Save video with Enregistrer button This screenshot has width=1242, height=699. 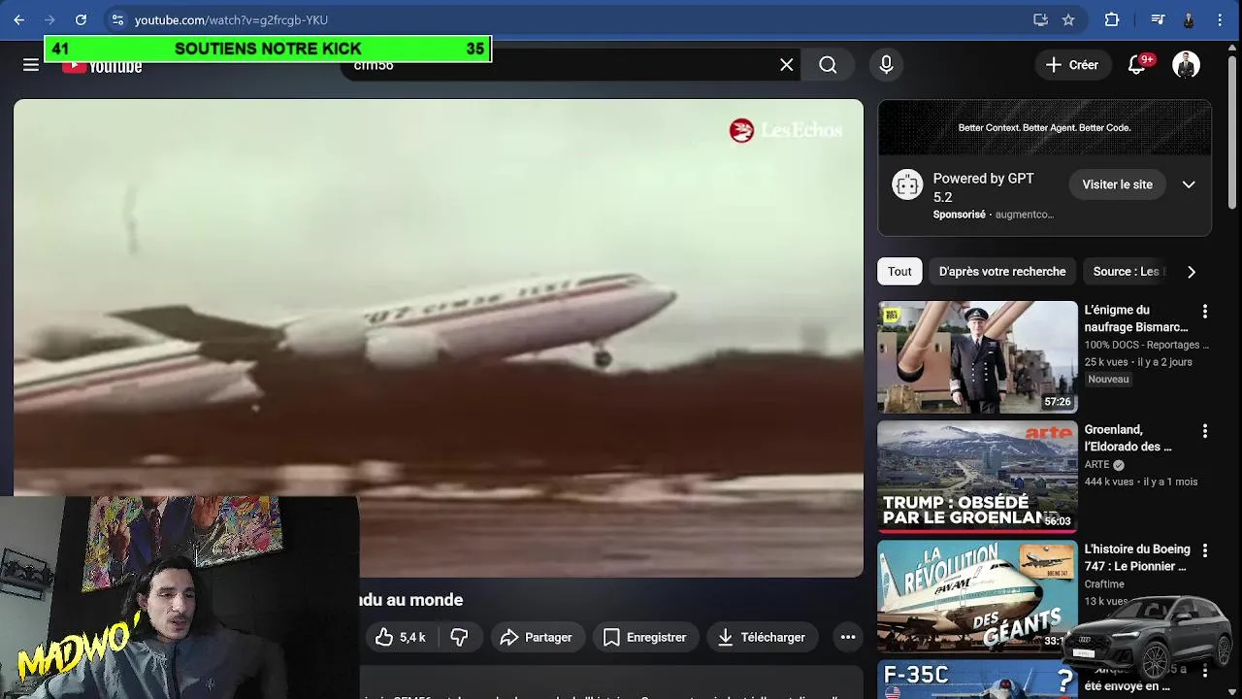point(645,637)
